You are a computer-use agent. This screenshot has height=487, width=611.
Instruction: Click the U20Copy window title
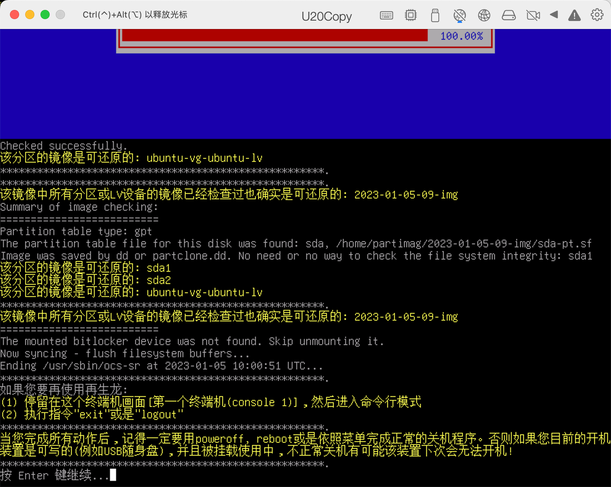pos(327,16)
